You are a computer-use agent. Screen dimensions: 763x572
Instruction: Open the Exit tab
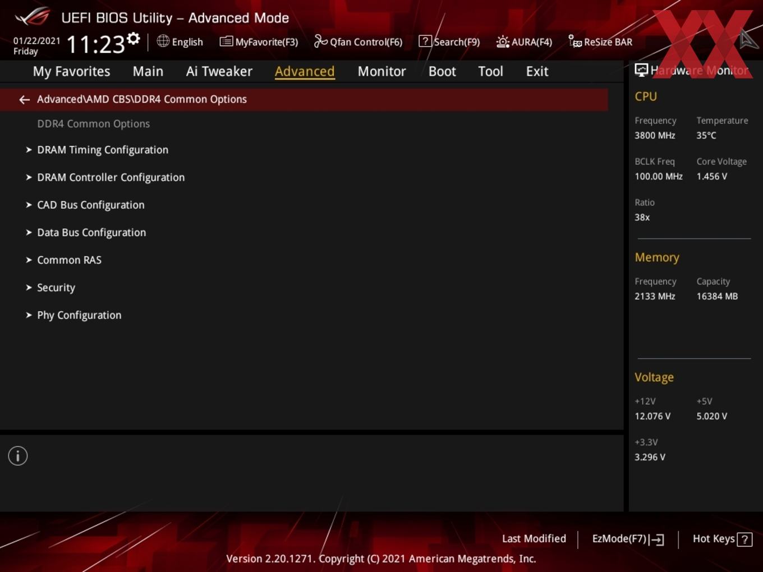click(537, 72)
